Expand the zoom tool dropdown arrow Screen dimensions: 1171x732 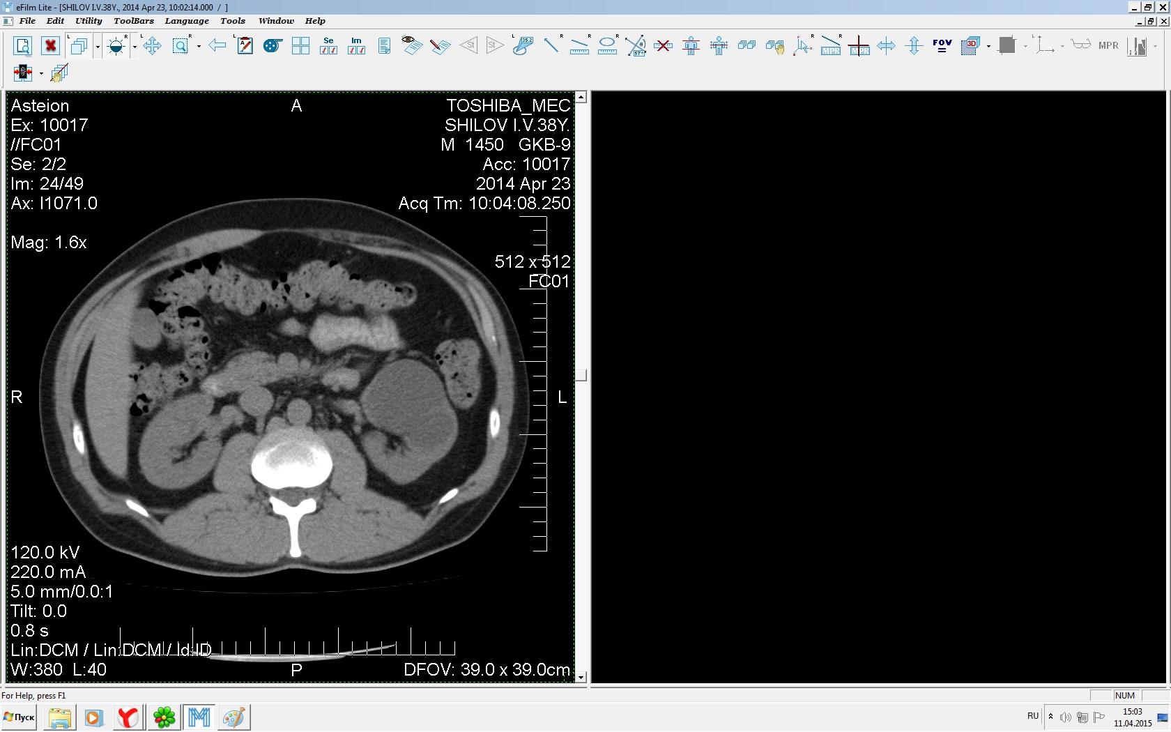click(199, 47)
